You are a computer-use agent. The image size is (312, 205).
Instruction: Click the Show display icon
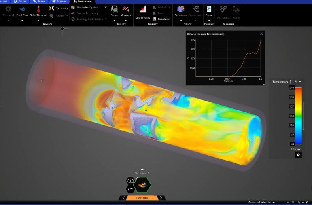coord(209,9)
